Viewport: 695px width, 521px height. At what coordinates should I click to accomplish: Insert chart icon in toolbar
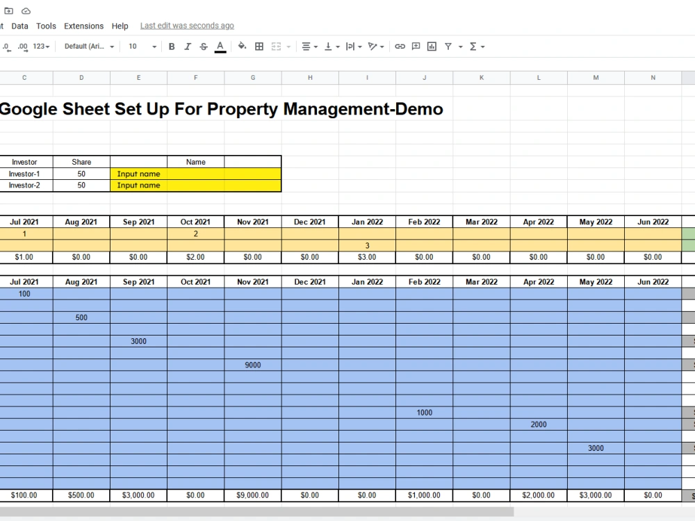(432, 47)
